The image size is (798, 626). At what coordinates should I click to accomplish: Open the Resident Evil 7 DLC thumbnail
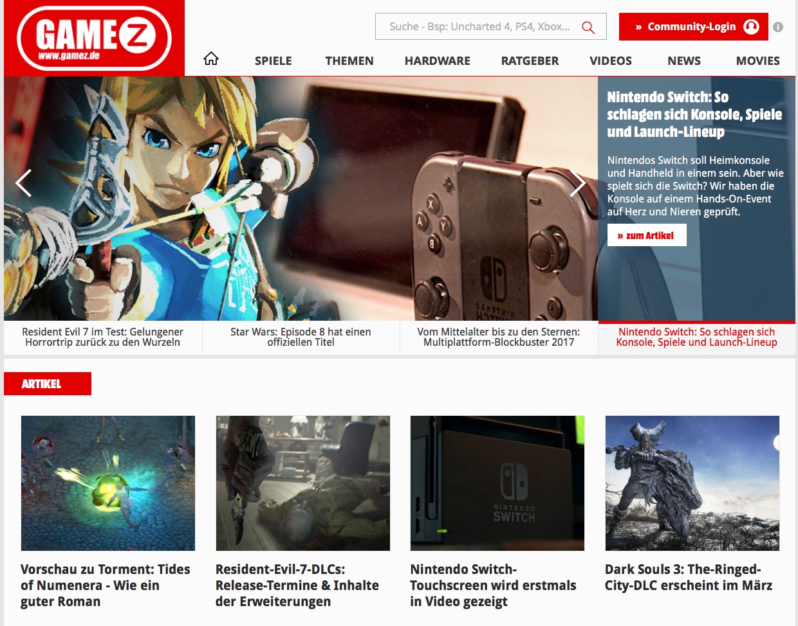point(303,483)
